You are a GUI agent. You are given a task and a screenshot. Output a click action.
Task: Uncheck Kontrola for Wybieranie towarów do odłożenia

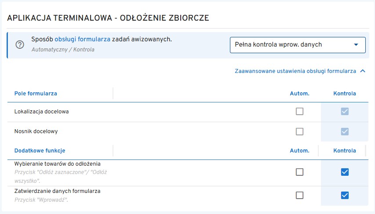pyautogui.click(x=345, y=172)
